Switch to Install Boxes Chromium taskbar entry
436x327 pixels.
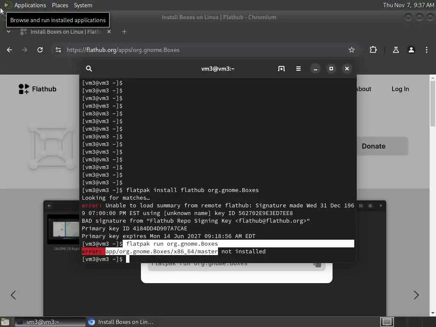120,322
